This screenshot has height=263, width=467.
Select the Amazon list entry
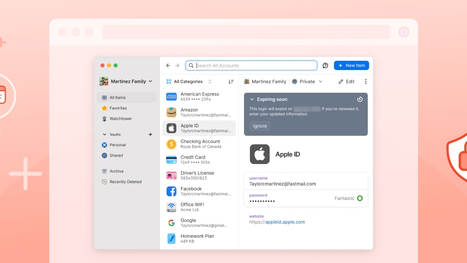tap(199, 113)
